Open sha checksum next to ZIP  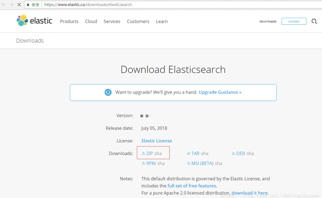tap(158, 153)
